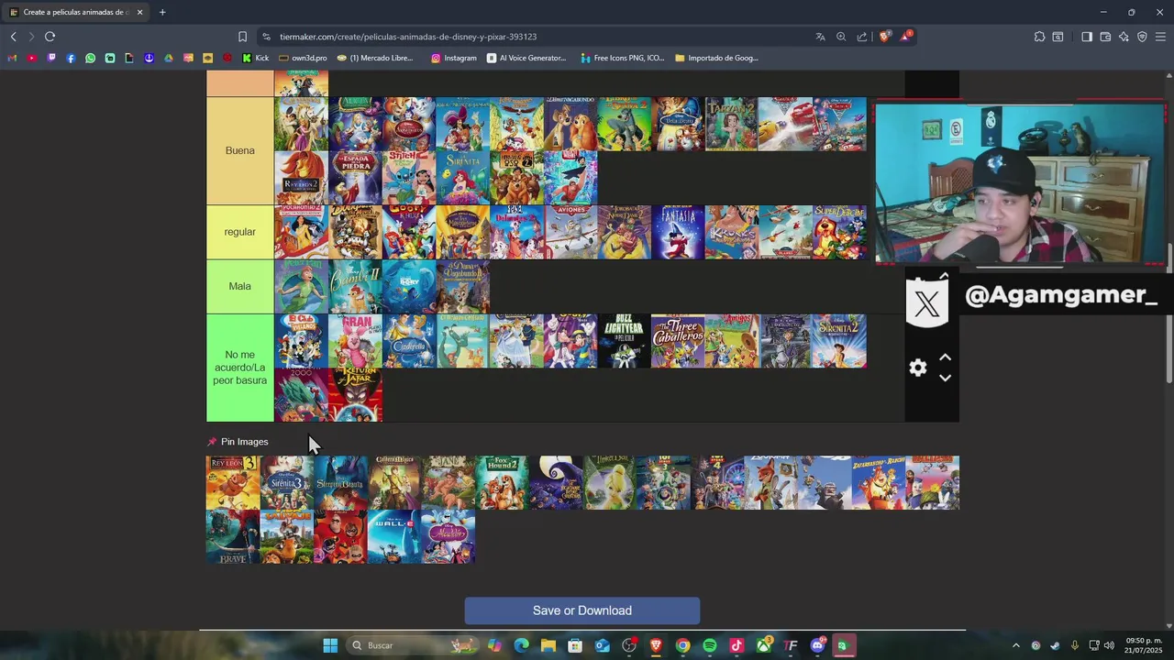This screenshot has width=1174, height=660.
Task: Open the browser main menu hamburger
Action: pos(1160,37)
